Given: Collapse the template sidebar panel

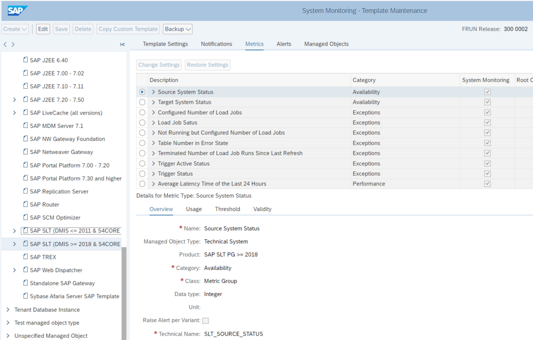Looking at the screenshot, I should coord(122,44).
